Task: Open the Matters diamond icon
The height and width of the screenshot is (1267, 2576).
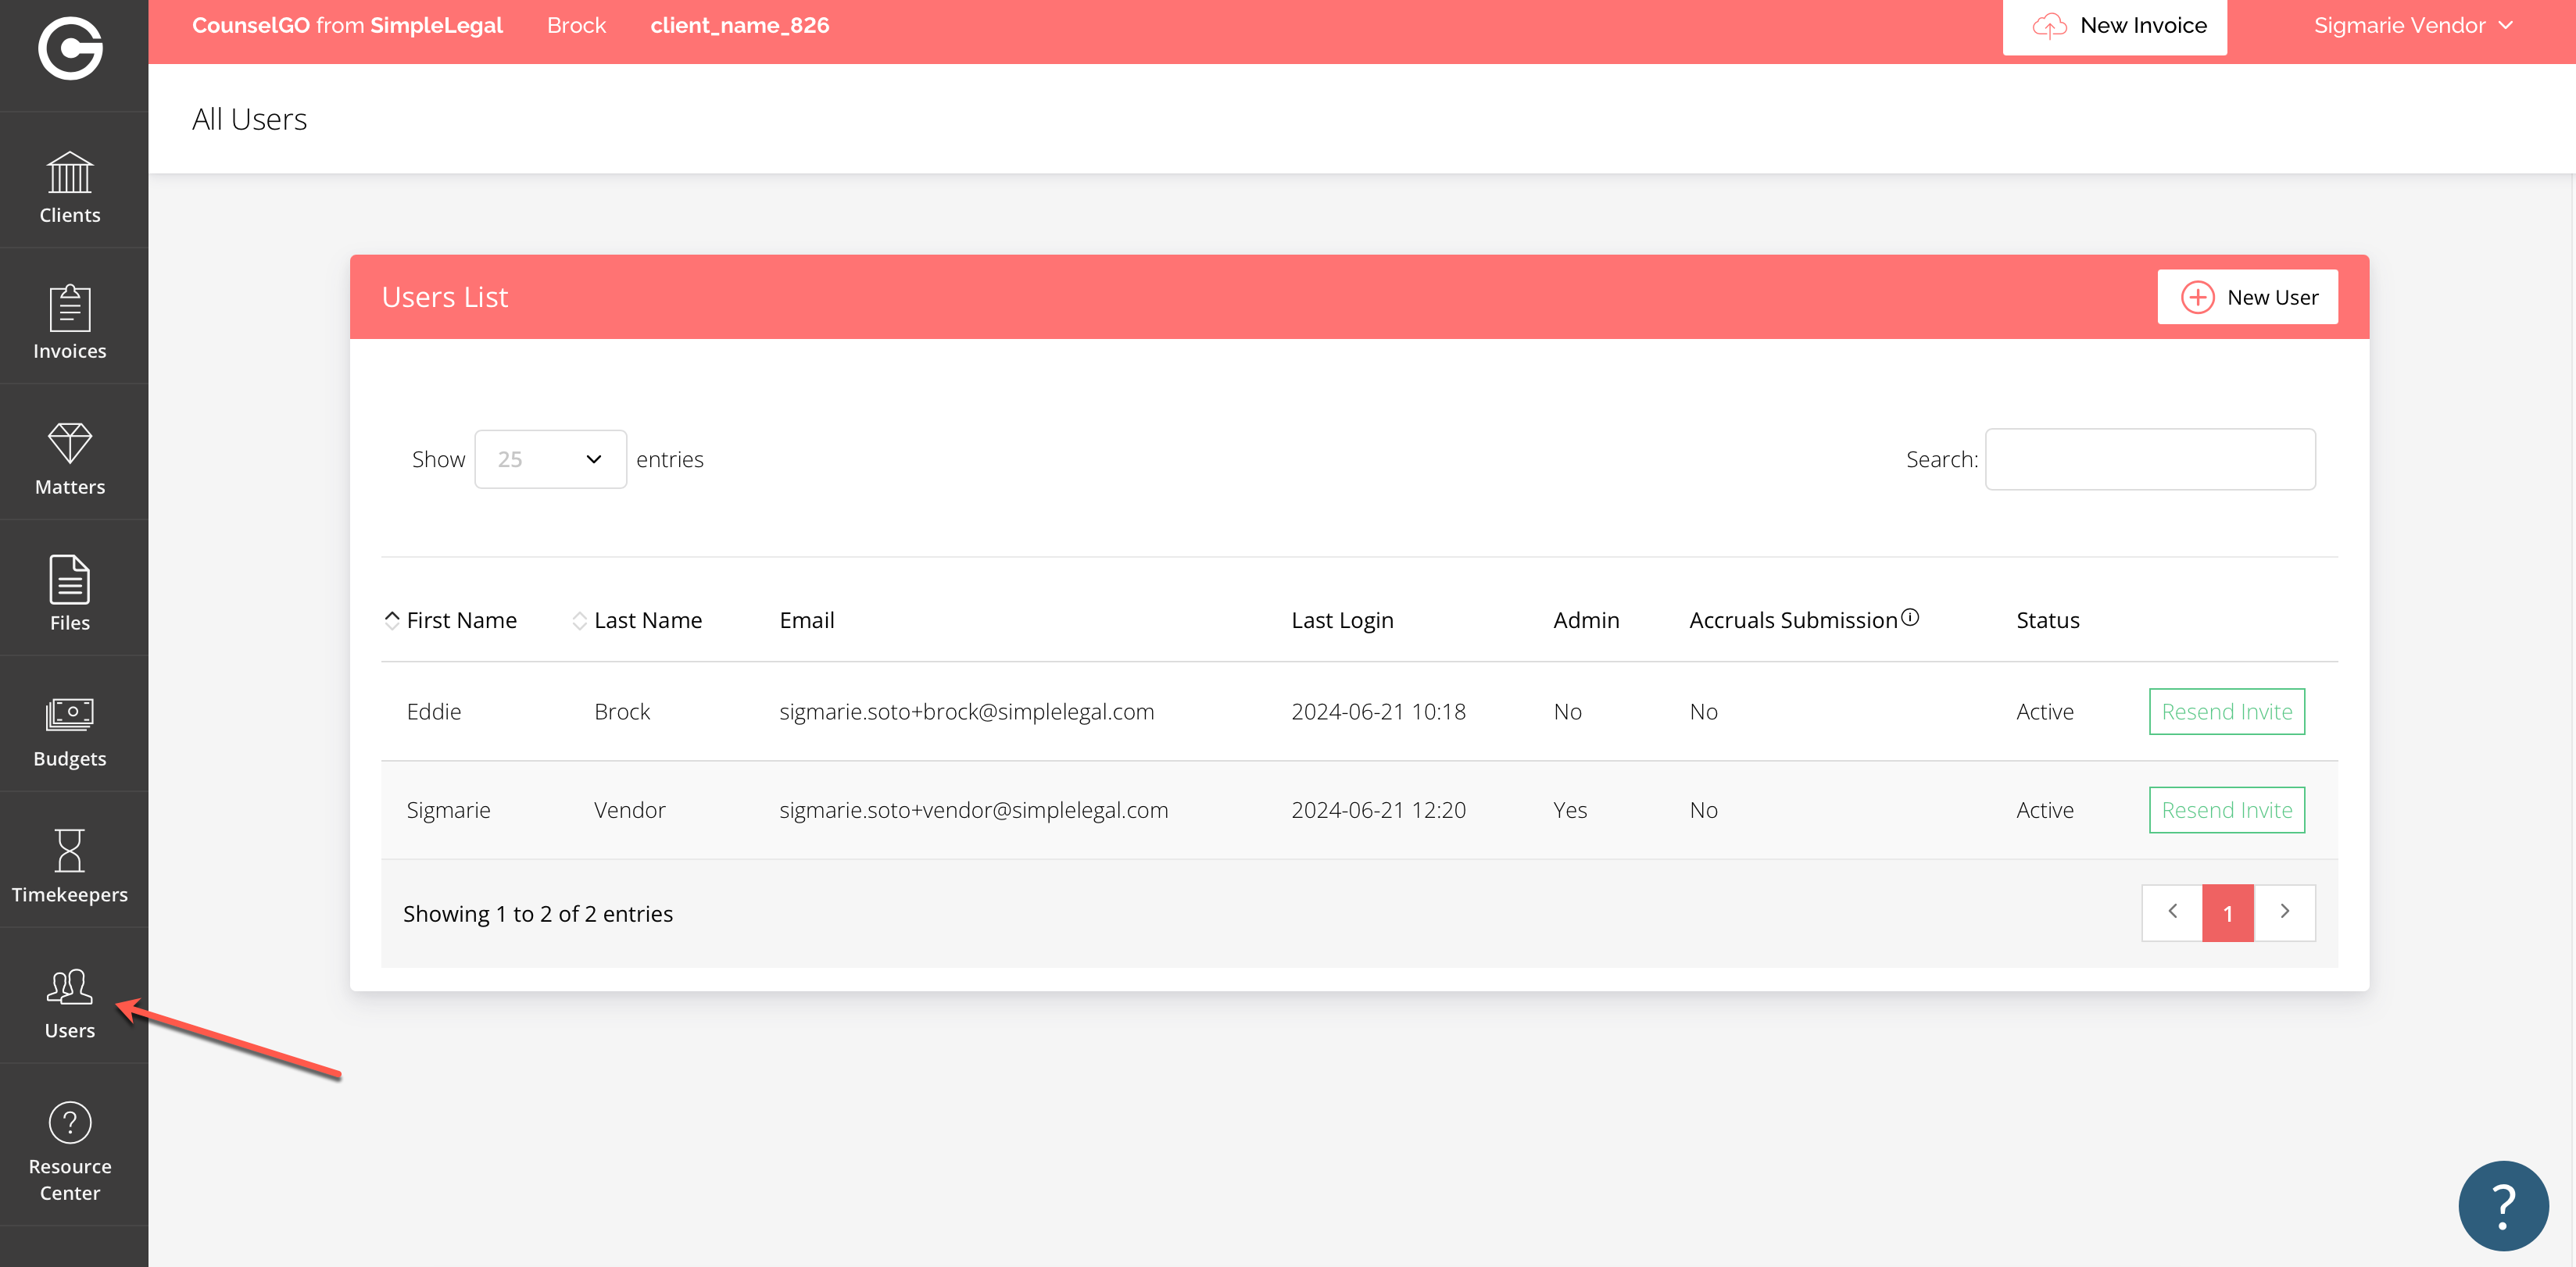Action: [x=70, y=459]
